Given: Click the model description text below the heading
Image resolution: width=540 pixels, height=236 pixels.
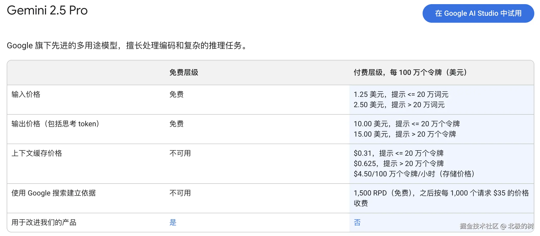Looking at the screenshot, I should pyautogui.click(x=127, y=46).
